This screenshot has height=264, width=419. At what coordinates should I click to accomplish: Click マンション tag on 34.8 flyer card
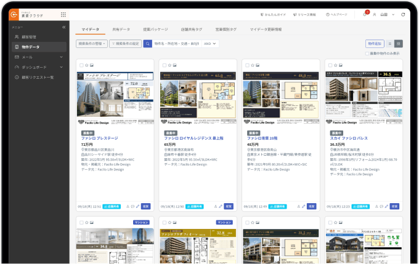pos(141,222)
